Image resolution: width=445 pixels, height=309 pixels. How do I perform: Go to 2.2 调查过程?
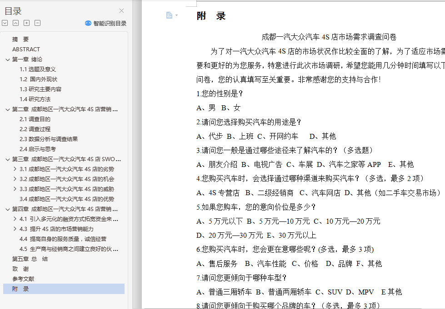pyautogui.click(x=35, y=129)
